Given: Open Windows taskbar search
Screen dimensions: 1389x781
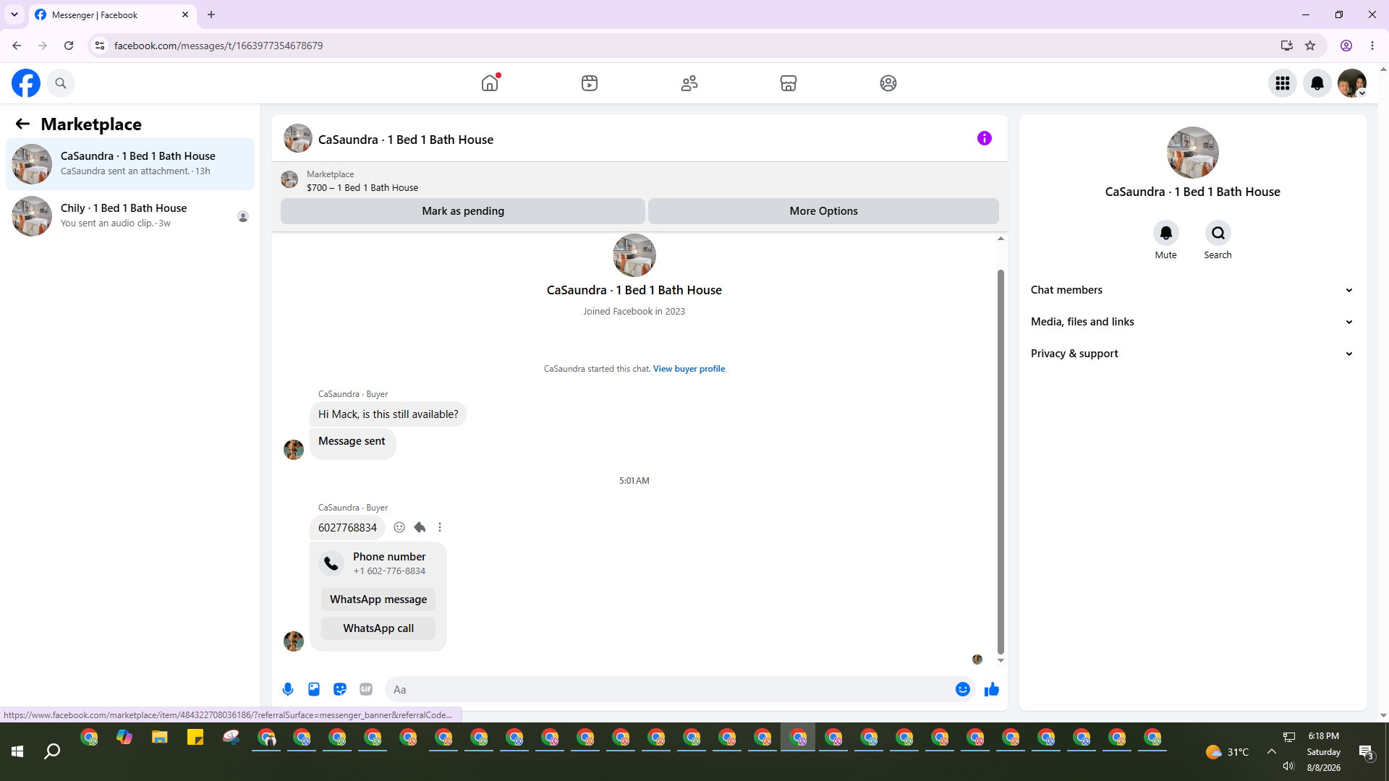Looking at the screenshot, I should point(52,752).
